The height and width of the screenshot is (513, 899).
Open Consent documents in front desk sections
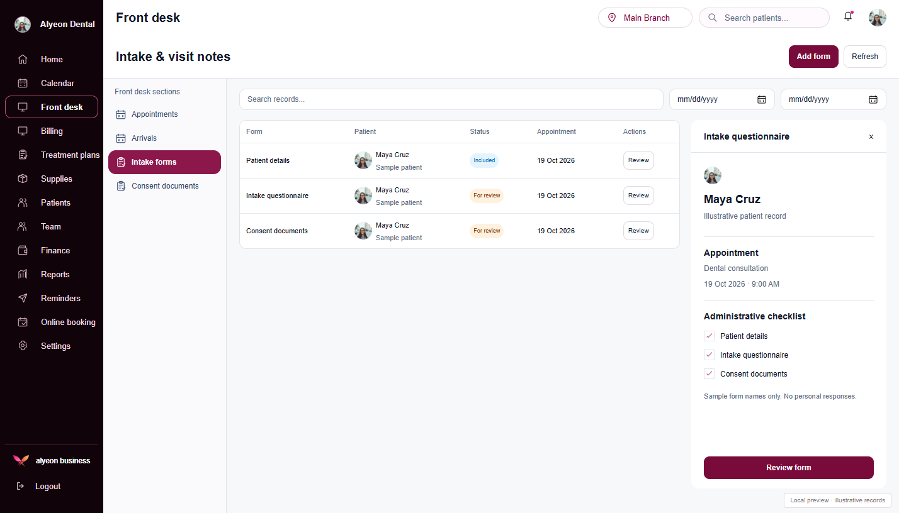tap(164, 186)
